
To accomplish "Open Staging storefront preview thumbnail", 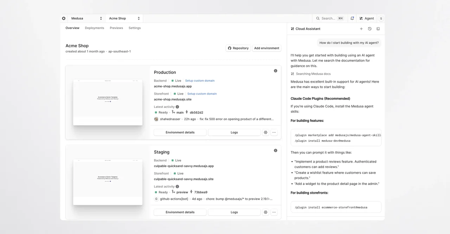I will pyautogui.click(x=108, y=182).
